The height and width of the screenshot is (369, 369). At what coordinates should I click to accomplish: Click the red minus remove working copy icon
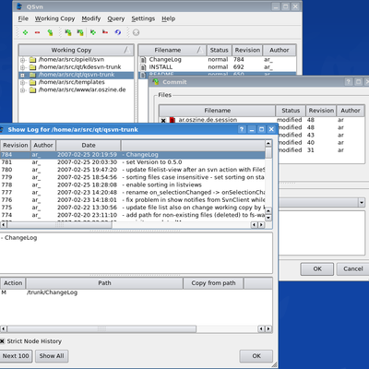[37, 32]
